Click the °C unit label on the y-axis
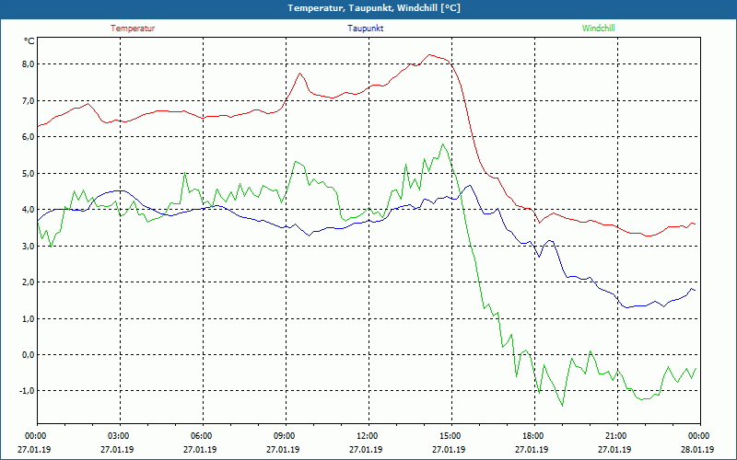 click(x=29, y=41)
